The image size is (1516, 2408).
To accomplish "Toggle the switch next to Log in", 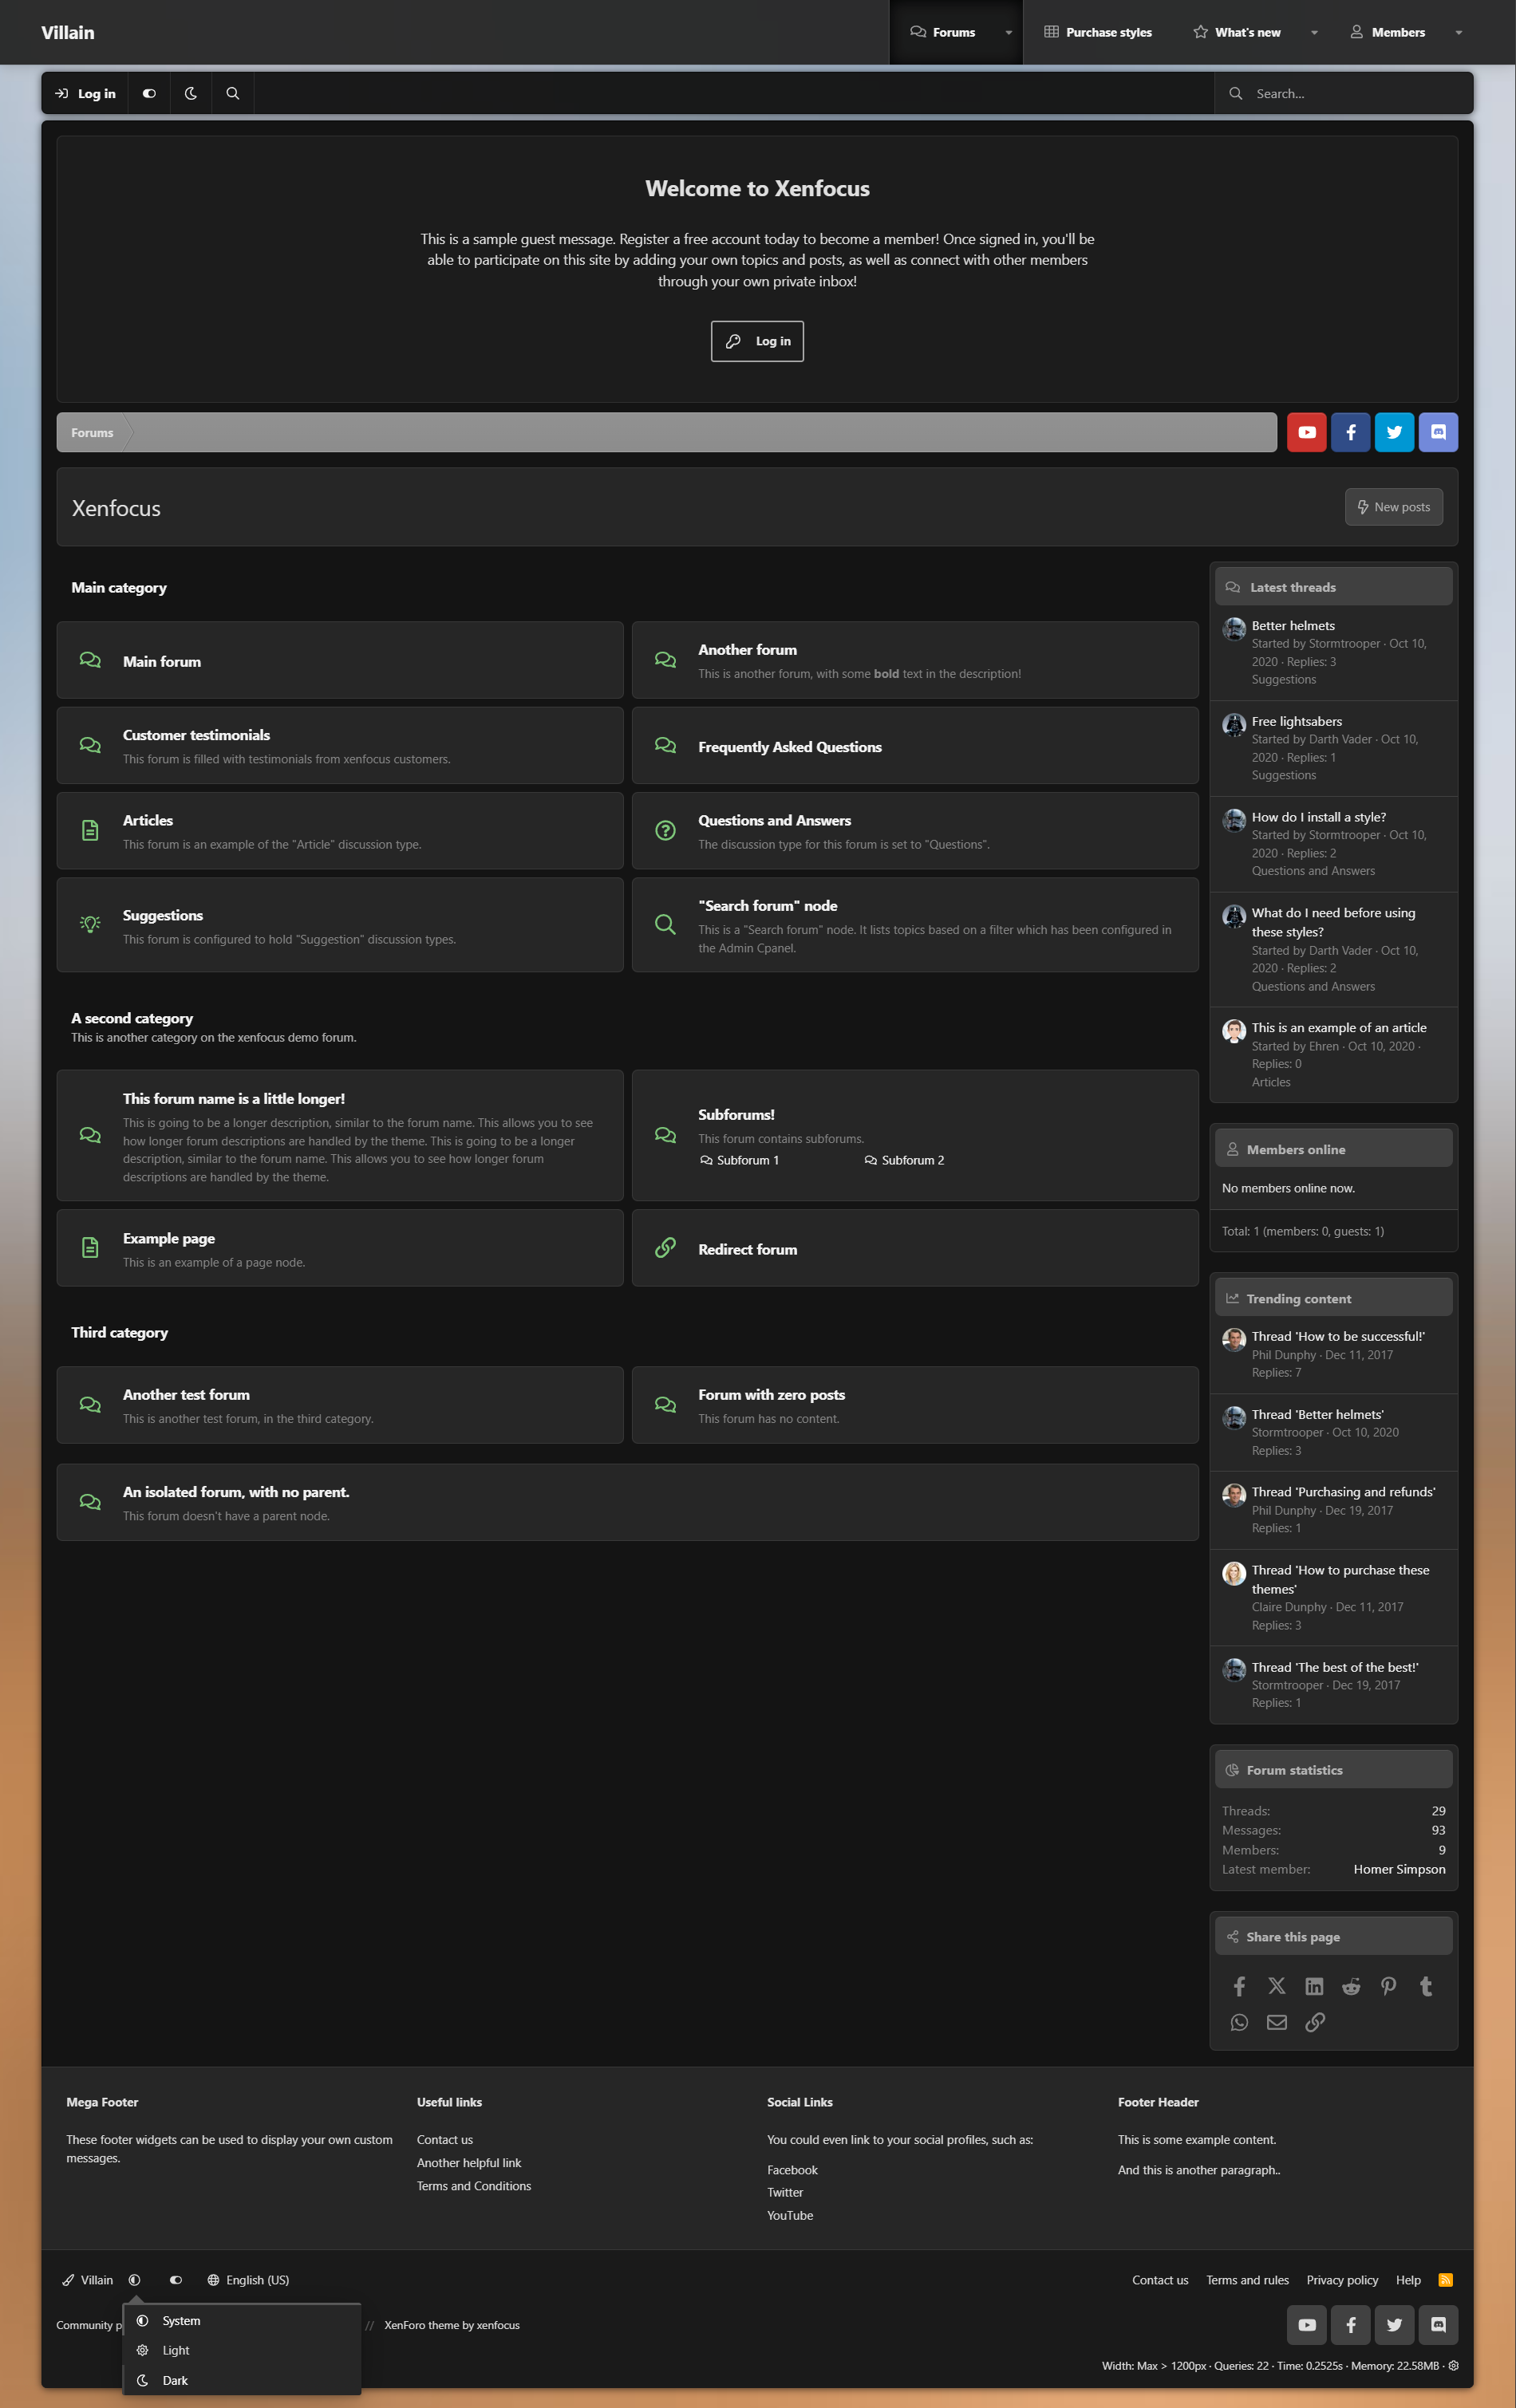I will (x=149, y=93).
